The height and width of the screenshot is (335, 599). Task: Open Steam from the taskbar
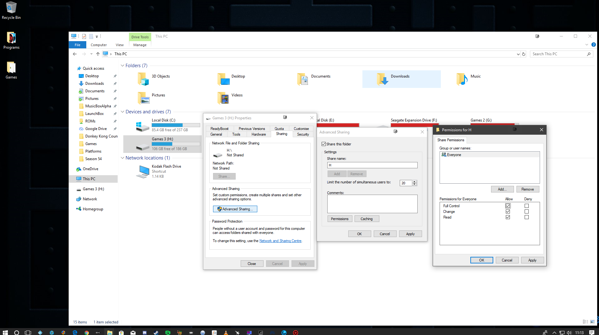coord(156,332)
